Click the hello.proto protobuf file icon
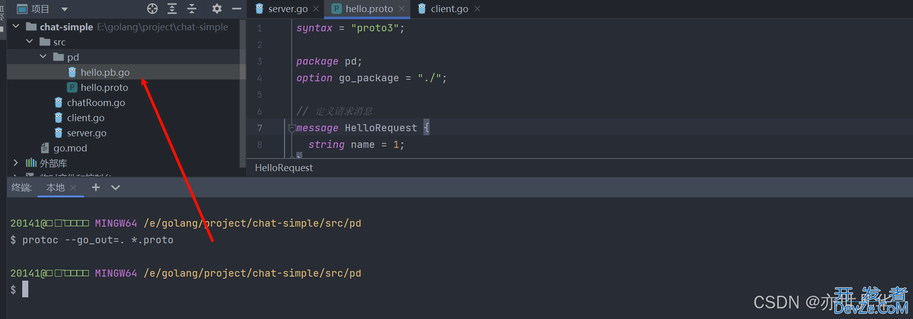Screen dimensions: 913x319 [72, 87]
